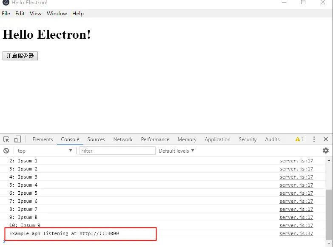333x247 pixels.
Task: Open the Memory tab
Action: (187, 139)
